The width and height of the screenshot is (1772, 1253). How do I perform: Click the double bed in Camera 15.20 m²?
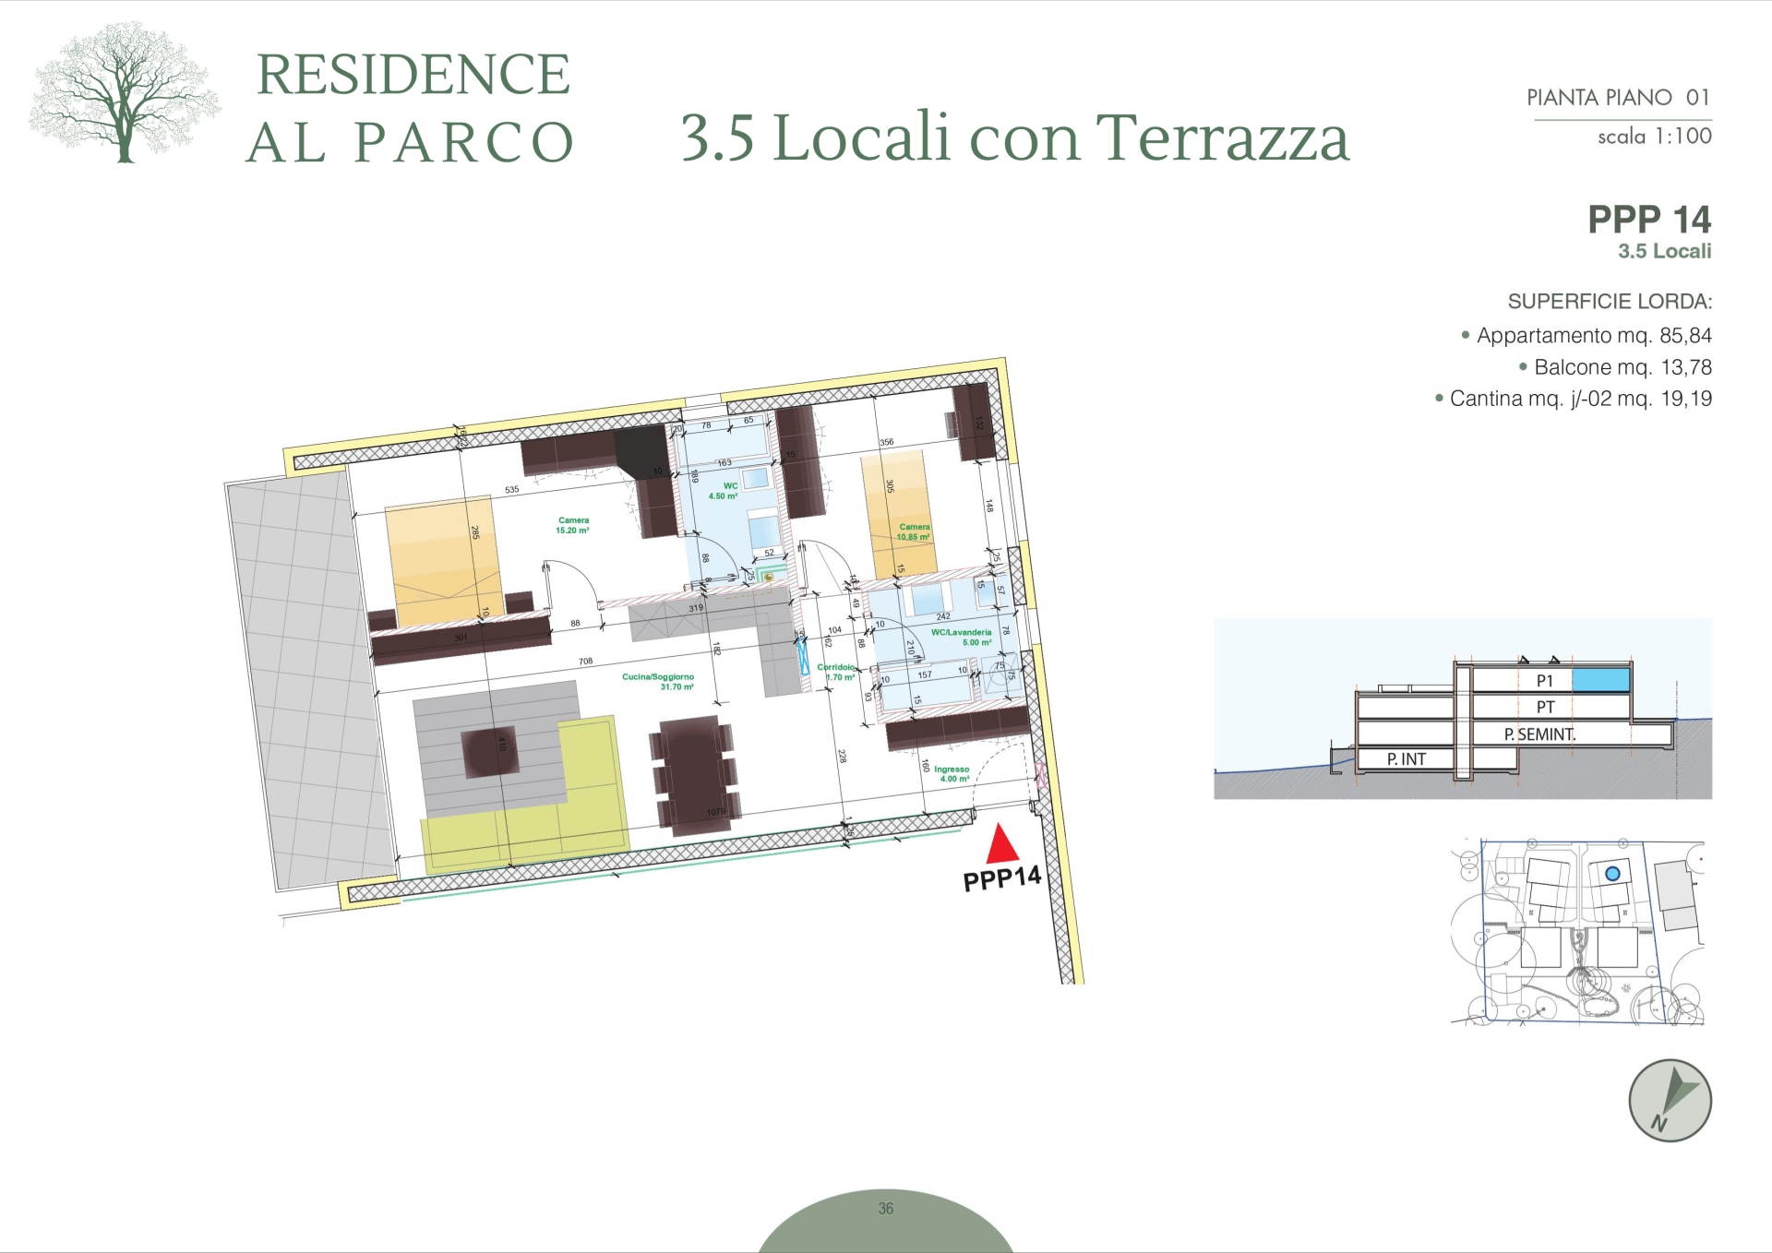pyautogui.click(x=445, y=560)
